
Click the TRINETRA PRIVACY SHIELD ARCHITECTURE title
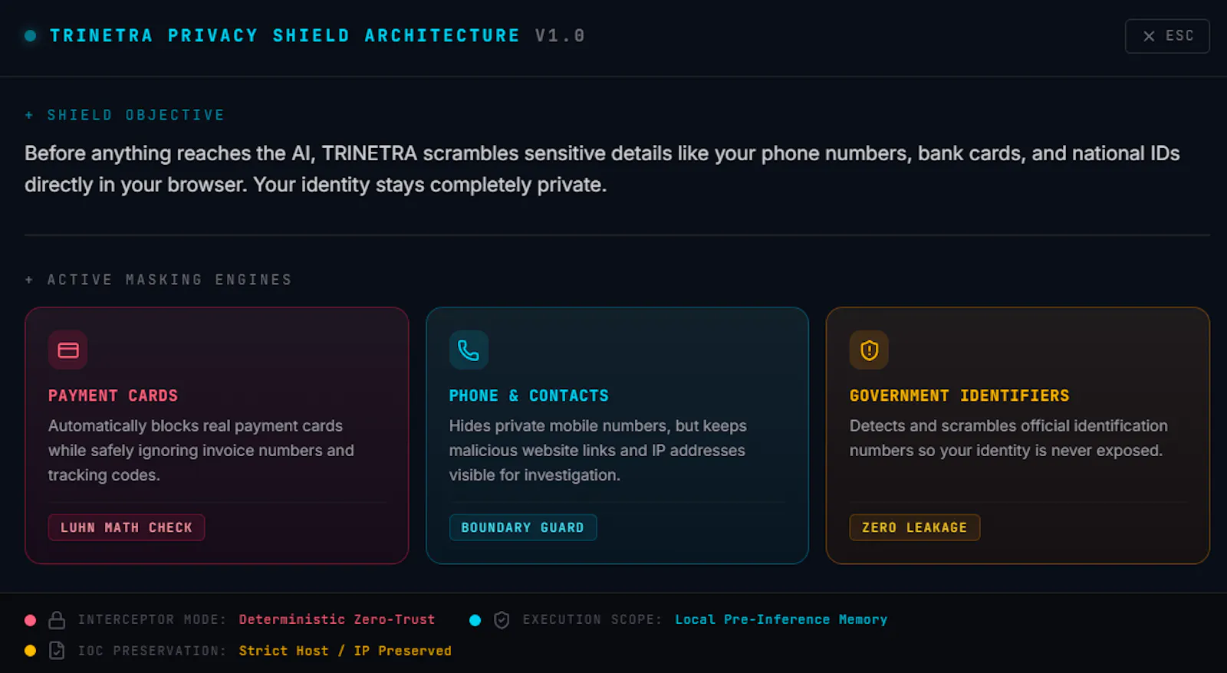285,36
